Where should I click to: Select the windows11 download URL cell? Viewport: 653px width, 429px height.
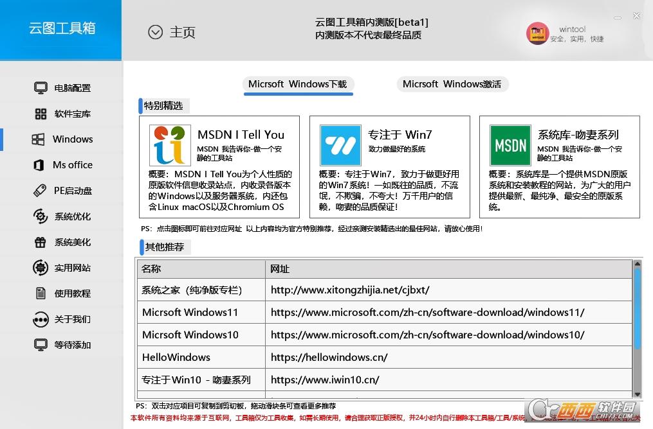(448, 312)
